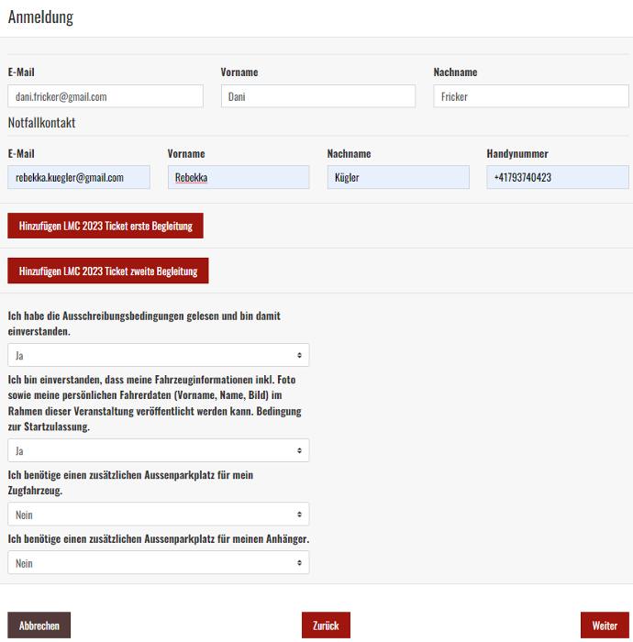
Task: Focus the Vorname field containing Dani
Action: (317, 96)
